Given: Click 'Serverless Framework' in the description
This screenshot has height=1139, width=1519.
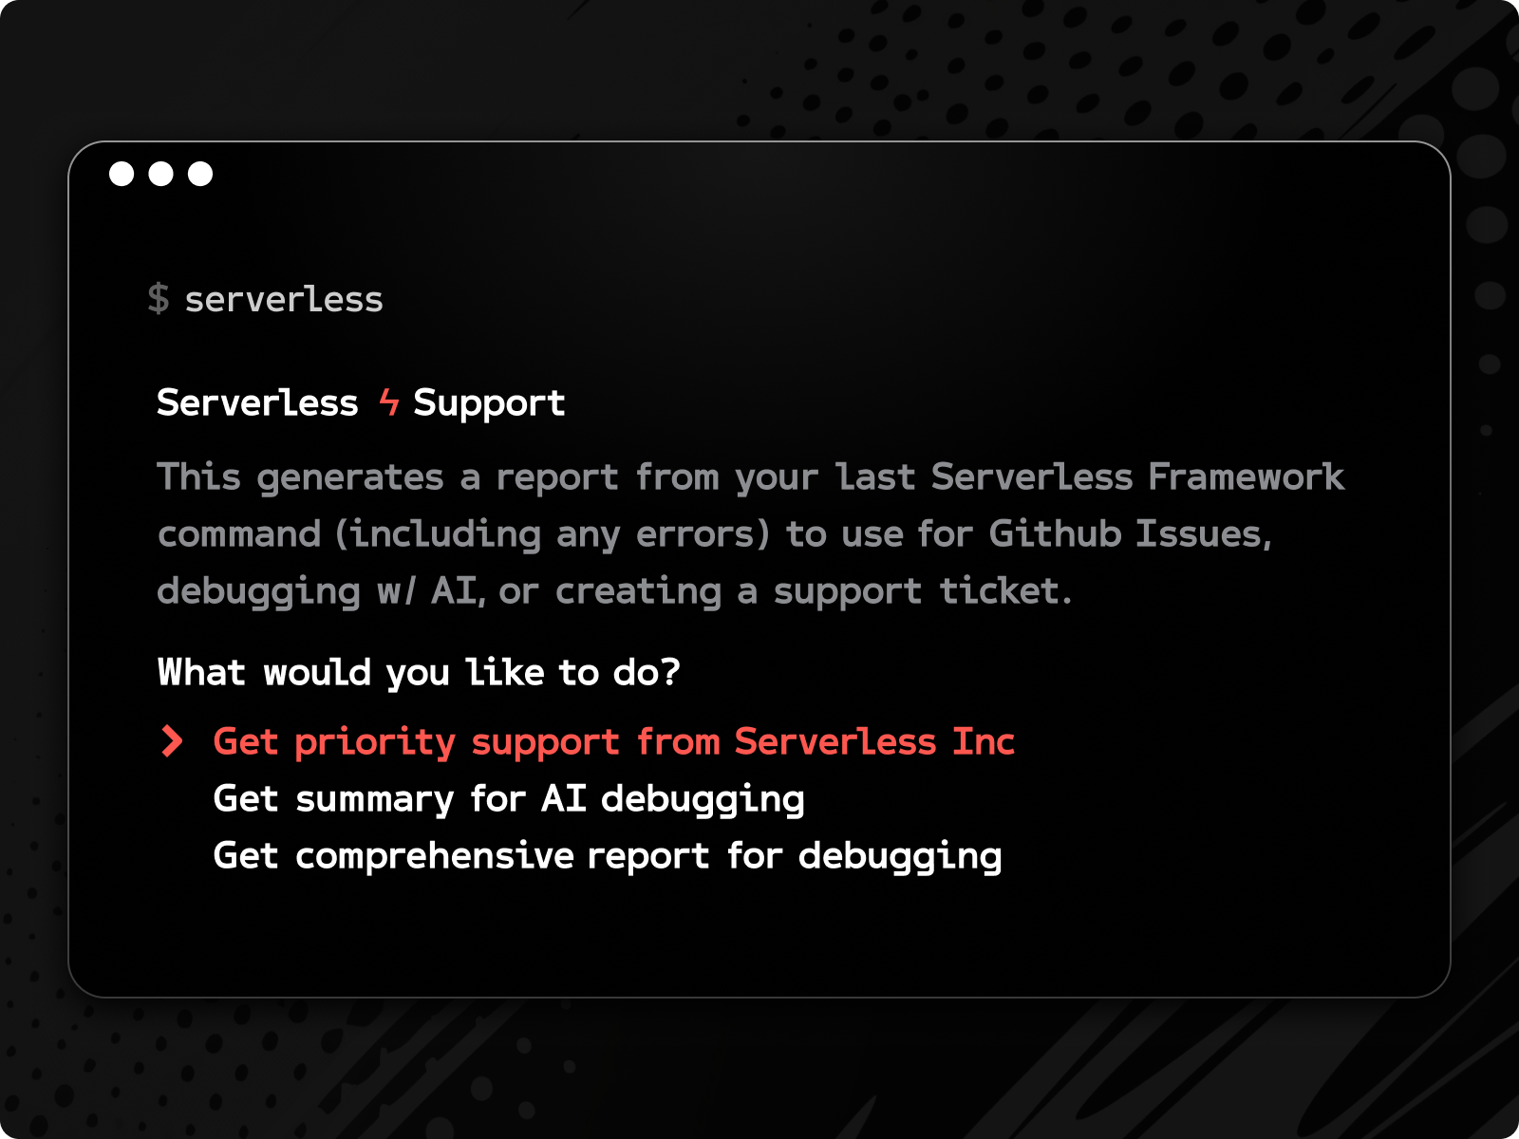Looking at the screenshot, I should point(1137,476).
